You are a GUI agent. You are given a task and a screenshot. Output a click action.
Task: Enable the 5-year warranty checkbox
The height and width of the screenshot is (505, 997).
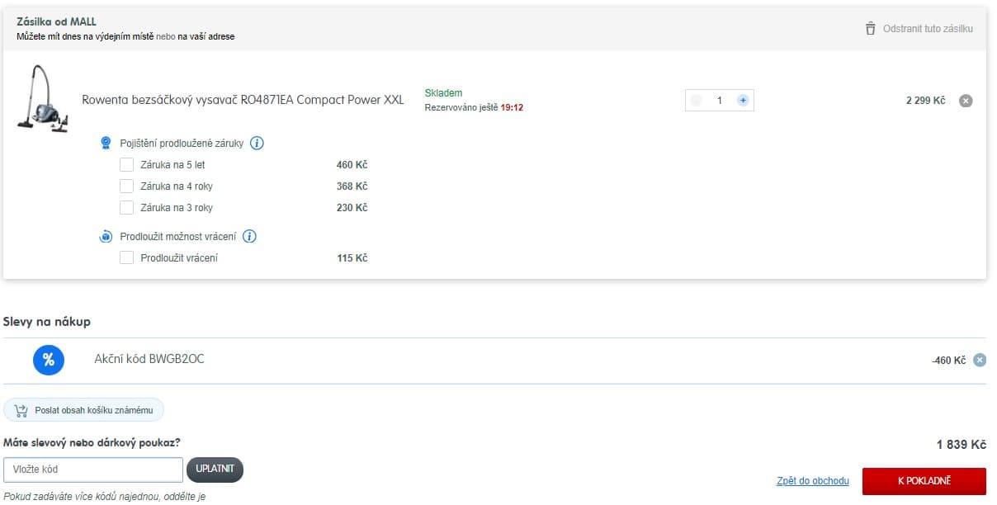(x=126, y=165)
